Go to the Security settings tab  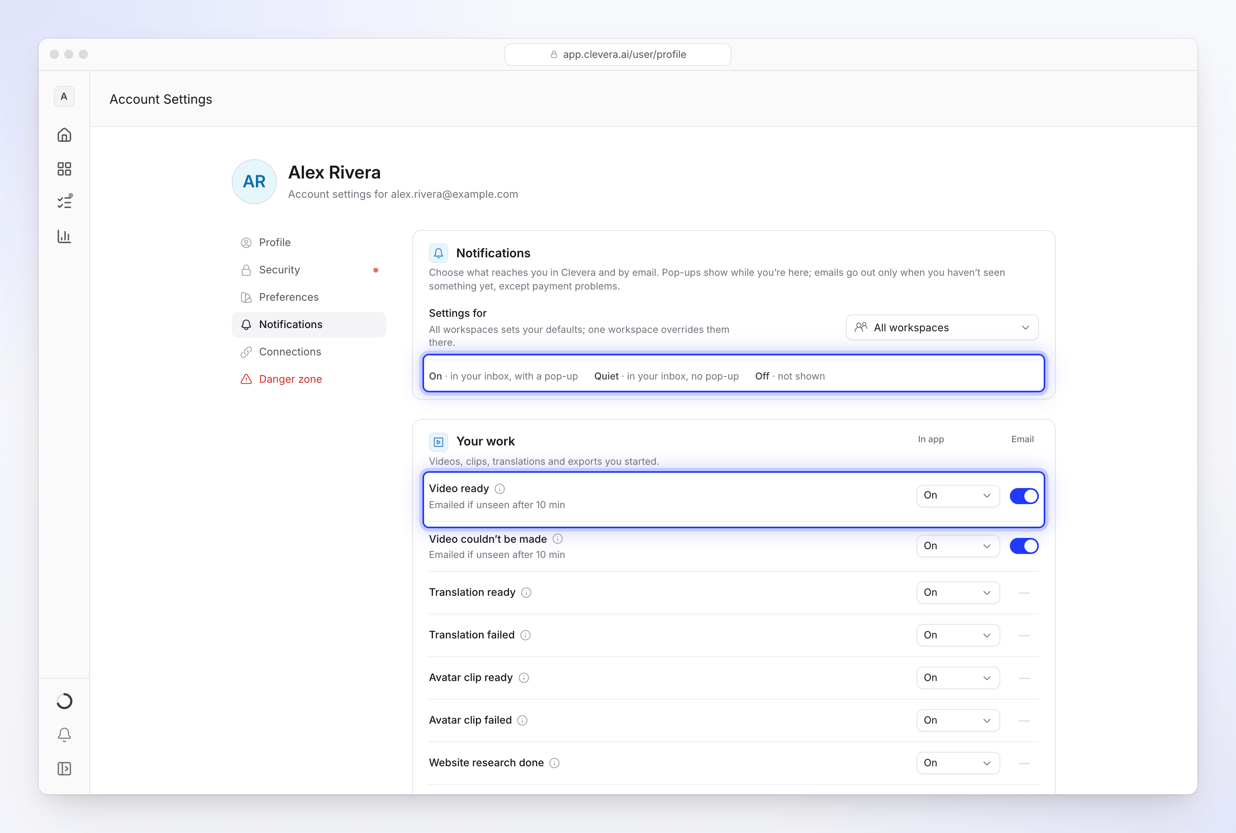point(309,270)
